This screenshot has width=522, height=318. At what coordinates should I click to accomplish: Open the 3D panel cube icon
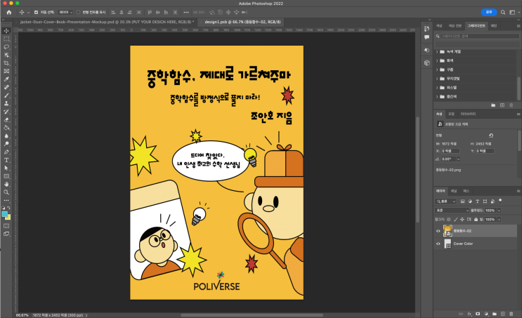tap(426, 62)
